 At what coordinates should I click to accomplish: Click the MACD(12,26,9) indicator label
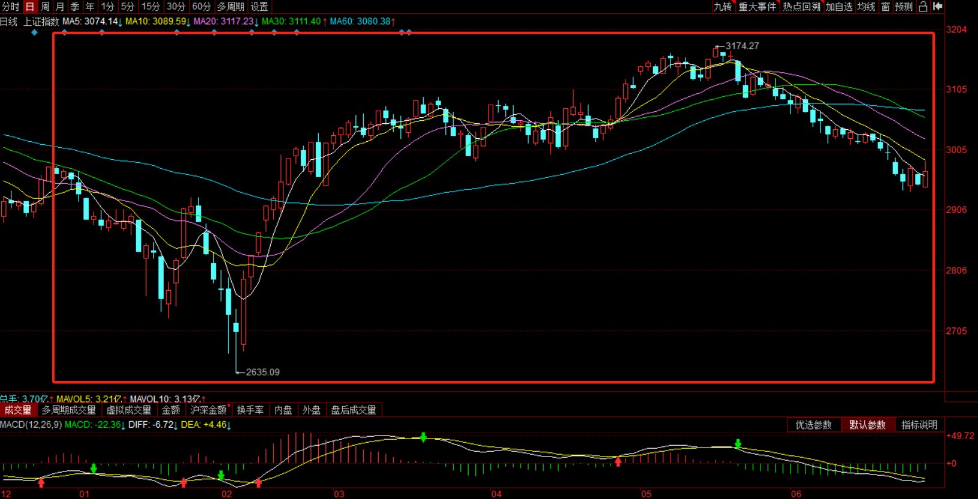[x=31, y=425]
